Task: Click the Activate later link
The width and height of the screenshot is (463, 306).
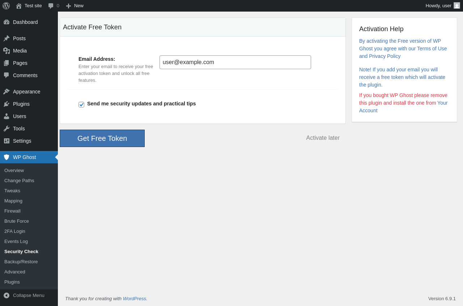Action: [x=323, y=138]
